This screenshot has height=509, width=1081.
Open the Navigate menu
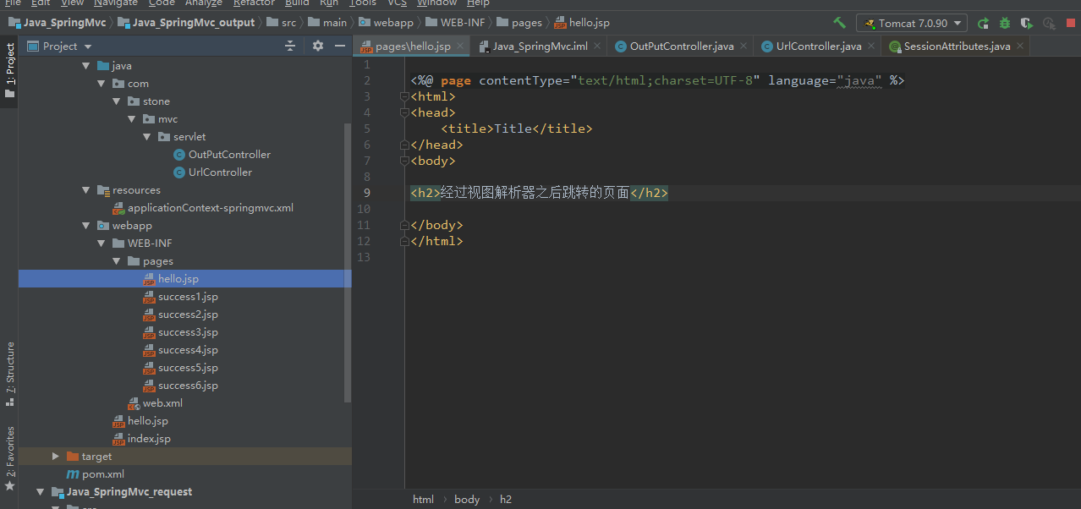point(115,3)
